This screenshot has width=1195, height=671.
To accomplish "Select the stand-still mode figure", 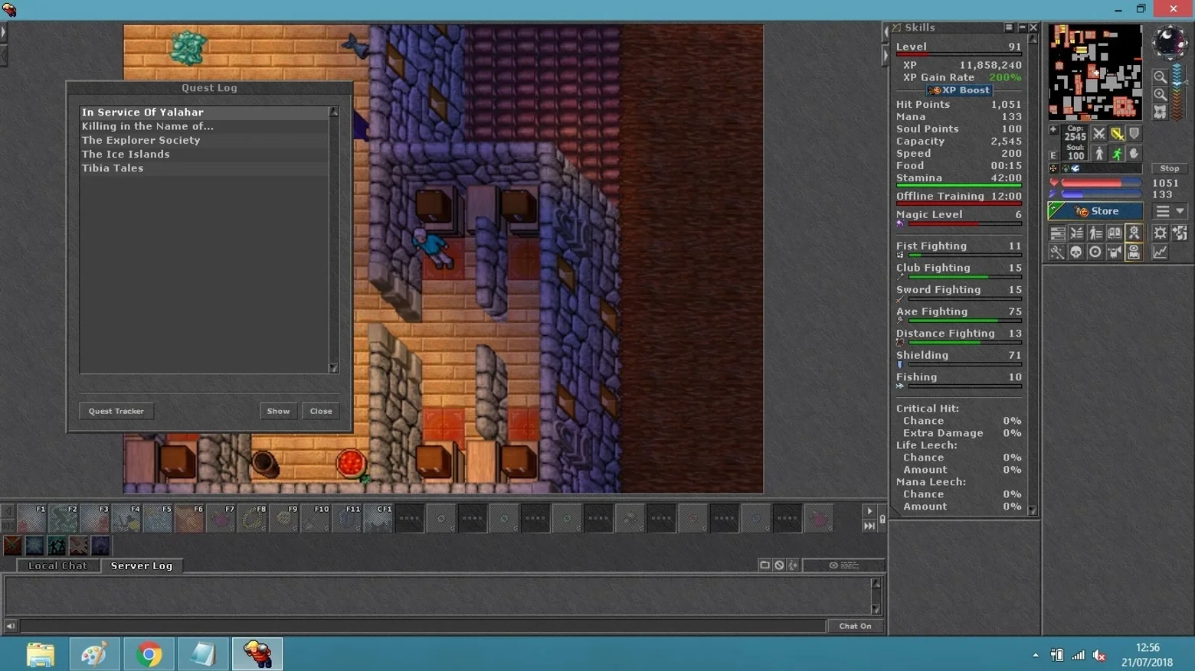I will [1099, 154].
